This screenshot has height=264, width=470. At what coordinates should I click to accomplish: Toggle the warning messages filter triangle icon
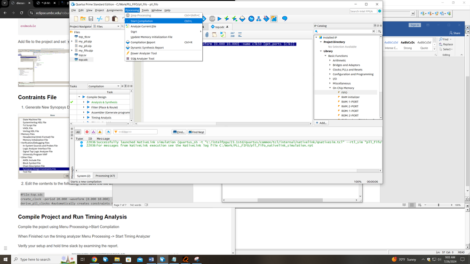point(100,132)
